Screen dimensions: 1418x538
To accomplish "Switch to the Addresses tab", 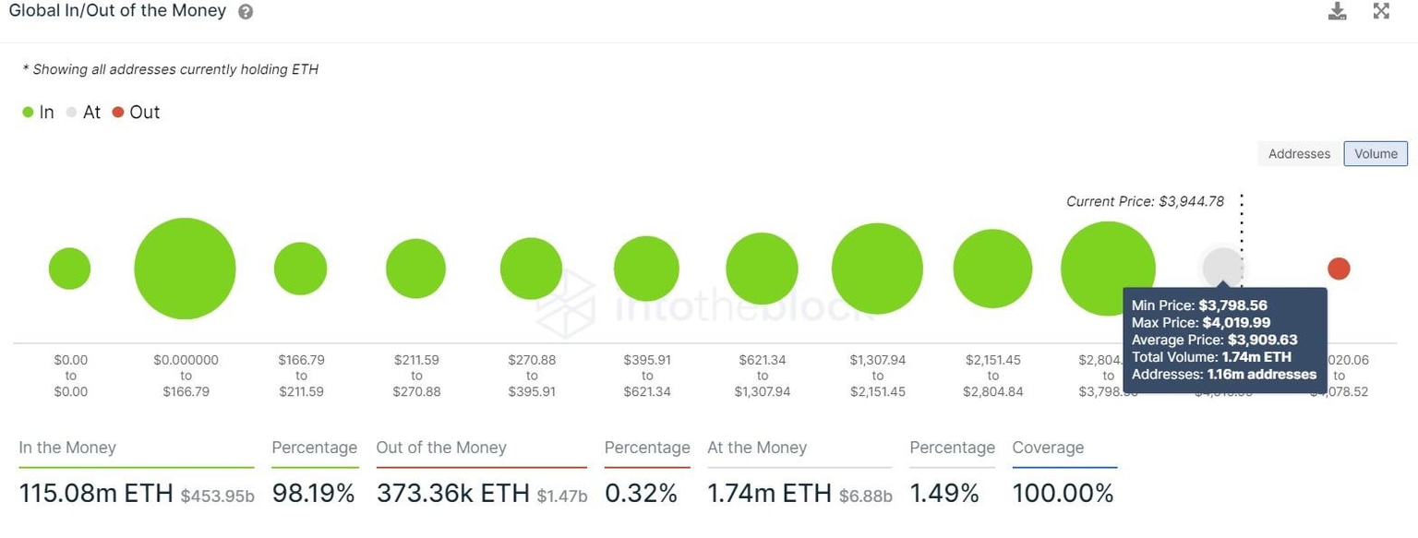I will [x=1298, y=153].
